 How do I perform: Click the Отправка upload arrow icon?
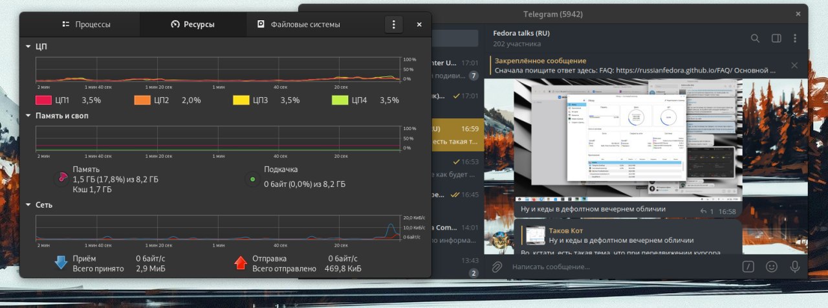click(x=241, y=263)
